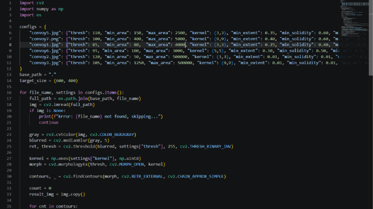Click "img.copy()" call

pos(73,194)
